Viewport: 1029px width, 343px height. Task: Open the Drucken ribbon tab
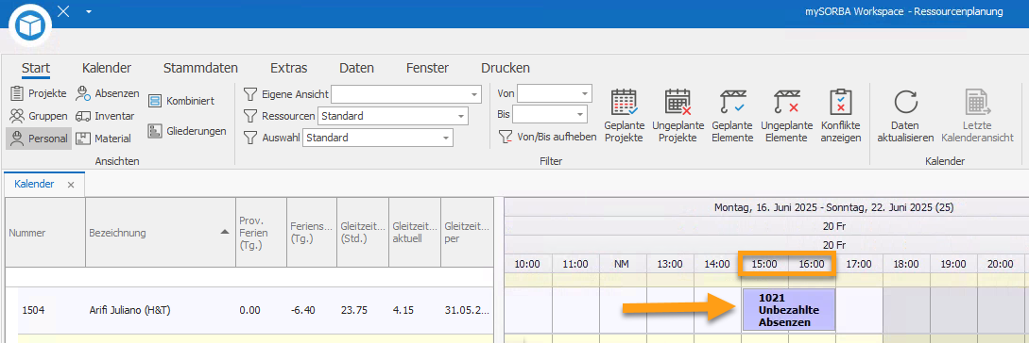[506, 68]
